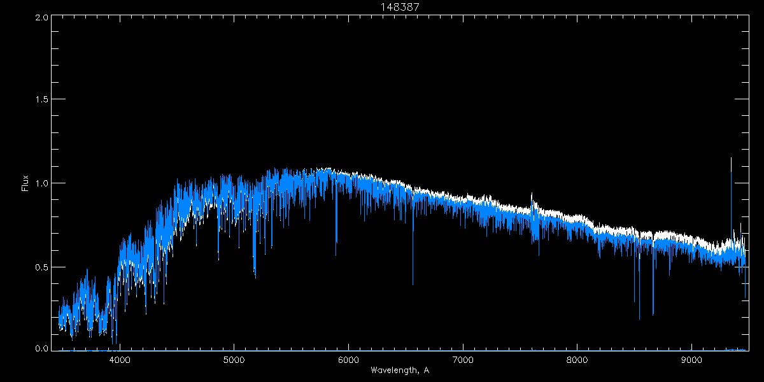Click the plot title 148387
The height and width of the screenshot is (382, 764).
pyautogui.click(x=399, y=6)
